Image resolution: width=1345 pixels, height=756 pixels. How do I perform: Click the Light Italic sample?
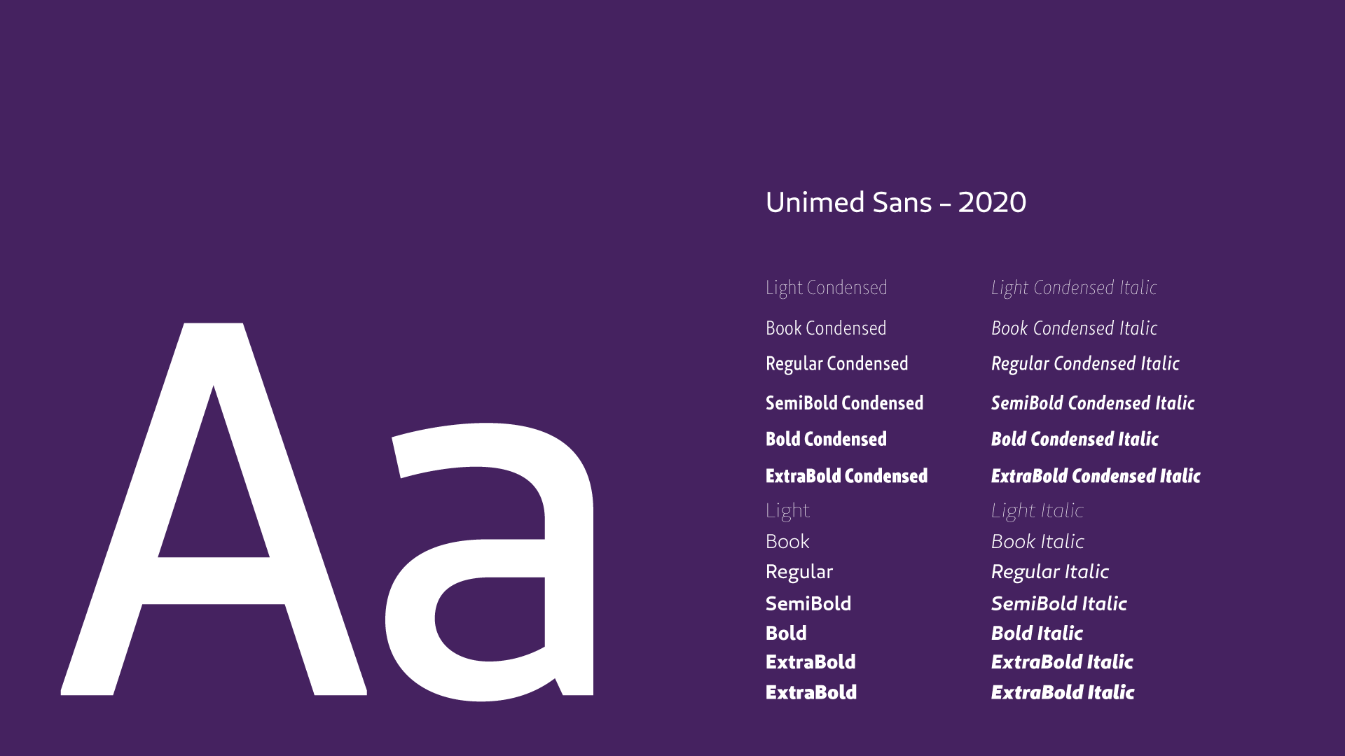coord(1037,512)
